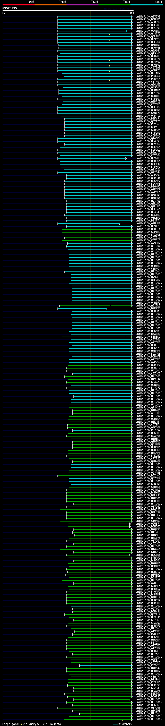Select hit UniRef100_Q19U05
The width and height of the screenshot is (165, 726).
(148, 54)
